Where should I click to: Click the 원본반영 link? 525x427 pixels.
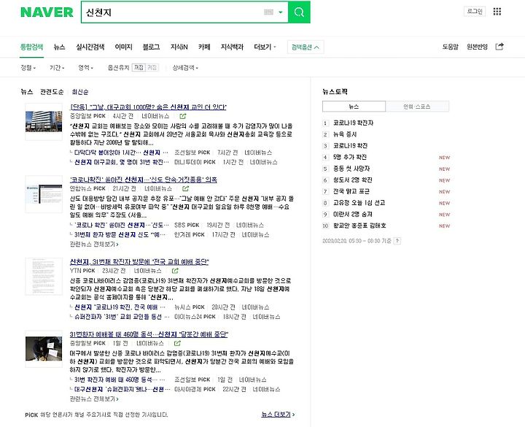pos(477,47)
